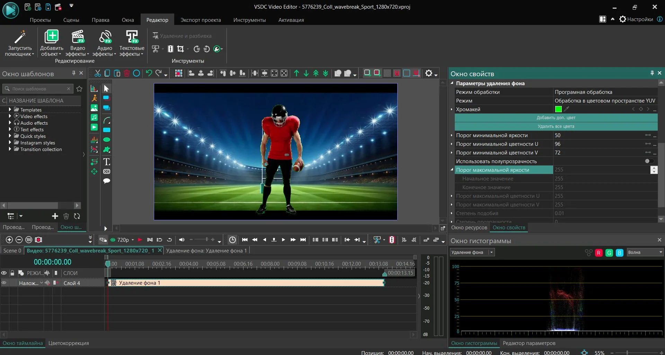Click the undo arrow icon
665x355 pixels.
coord(149,73)
